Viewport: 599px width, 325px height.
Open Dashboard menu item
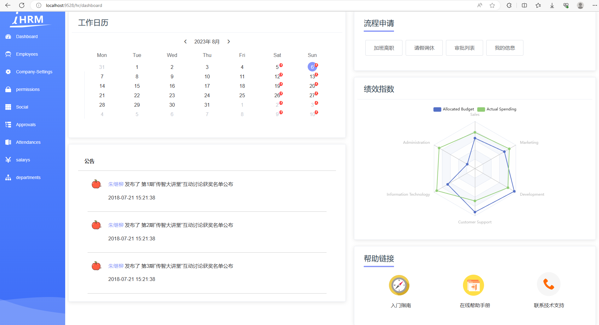pos(32,36)
